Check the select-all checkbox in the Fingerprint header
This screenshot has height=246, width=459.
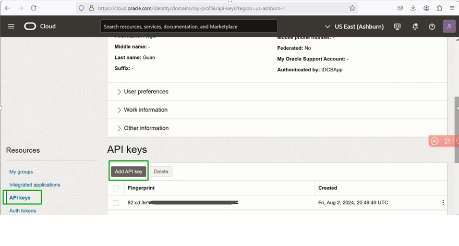pos(116,188)
